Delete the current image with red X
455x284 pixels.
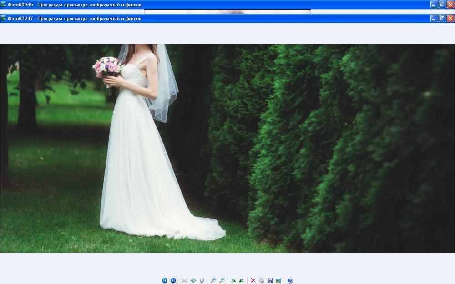coord(253,280)
